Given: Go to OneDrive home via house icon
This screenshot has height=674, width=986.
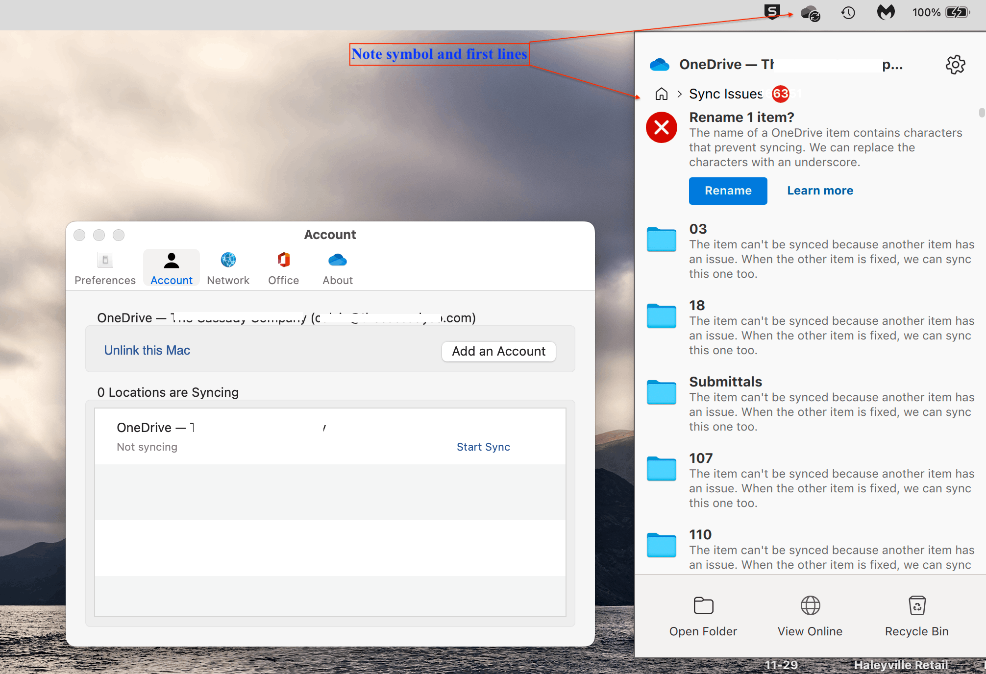Looking at the screenshot, I should (x=662, y=94).
